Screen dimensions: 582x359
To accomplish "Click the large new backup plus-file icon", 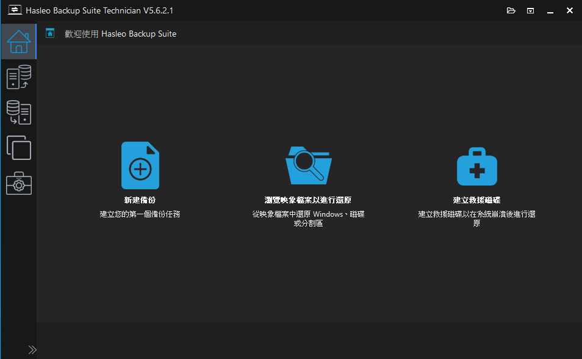I will (x=140, y=165).
